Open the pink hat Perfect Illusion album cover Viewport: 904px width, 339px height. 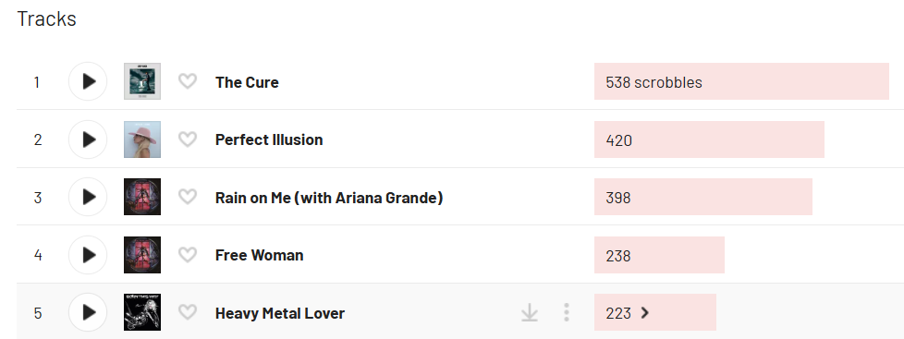click(x=142, y=139)
